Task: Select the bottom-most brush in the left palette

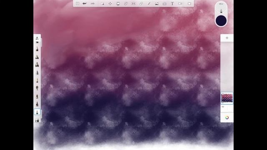Action: click(x=37, y=120)
